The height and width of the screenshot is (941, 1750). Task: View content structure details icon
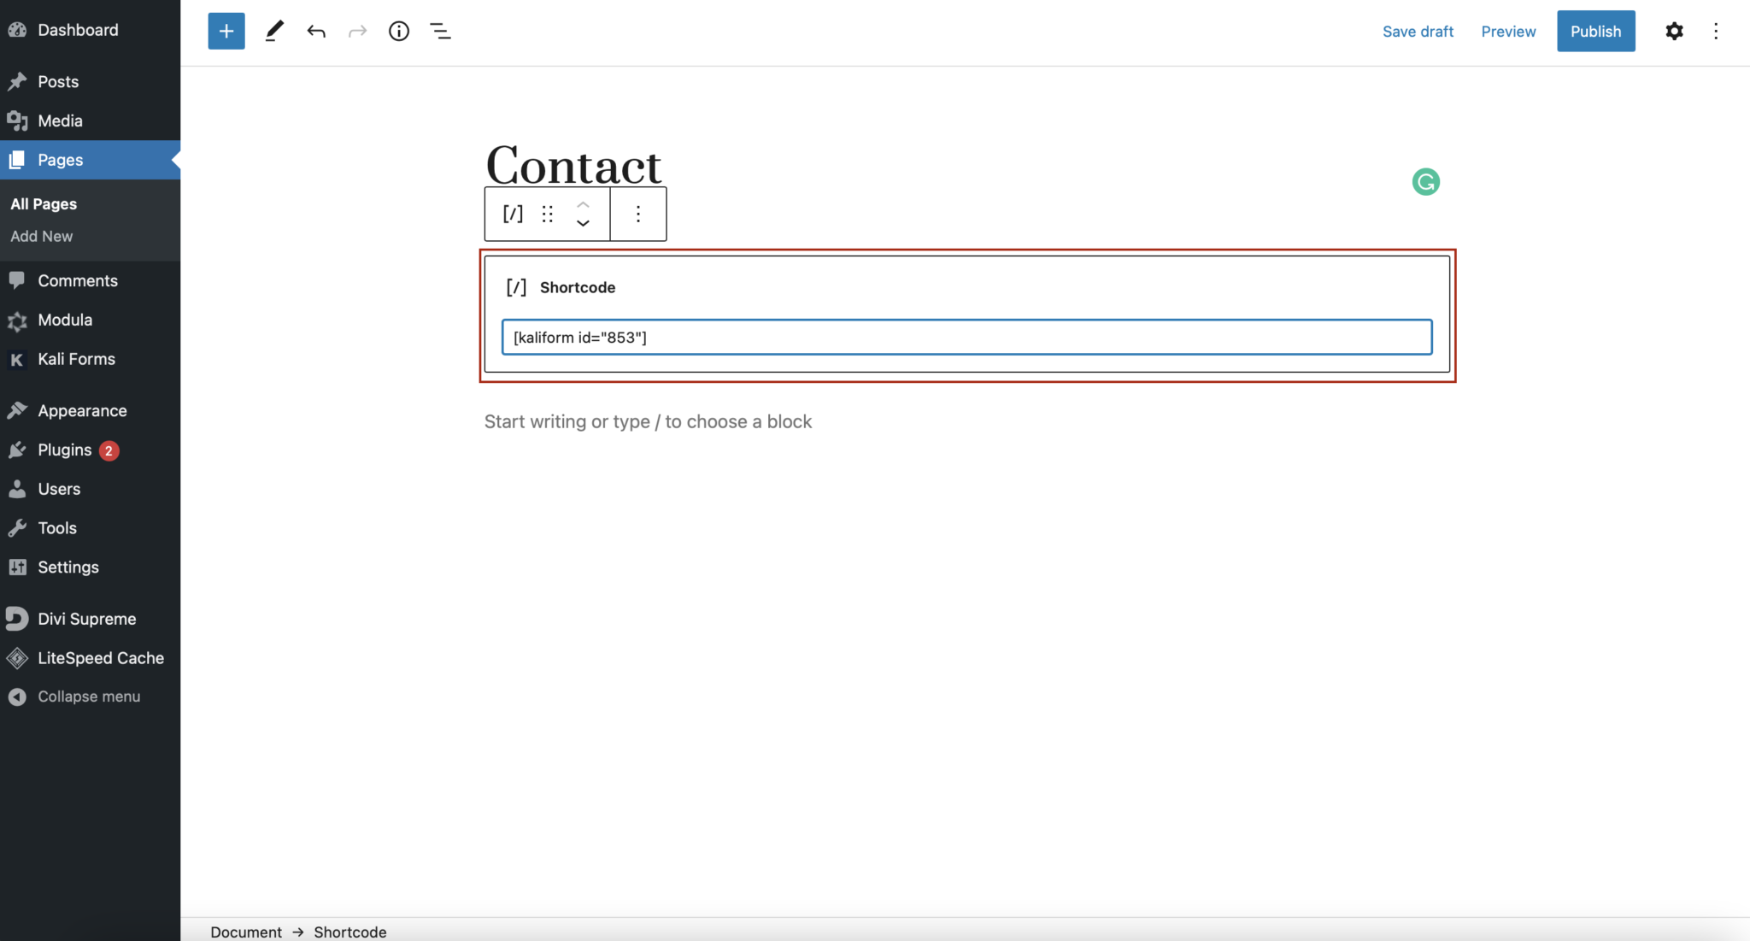[x=398, y=31]
